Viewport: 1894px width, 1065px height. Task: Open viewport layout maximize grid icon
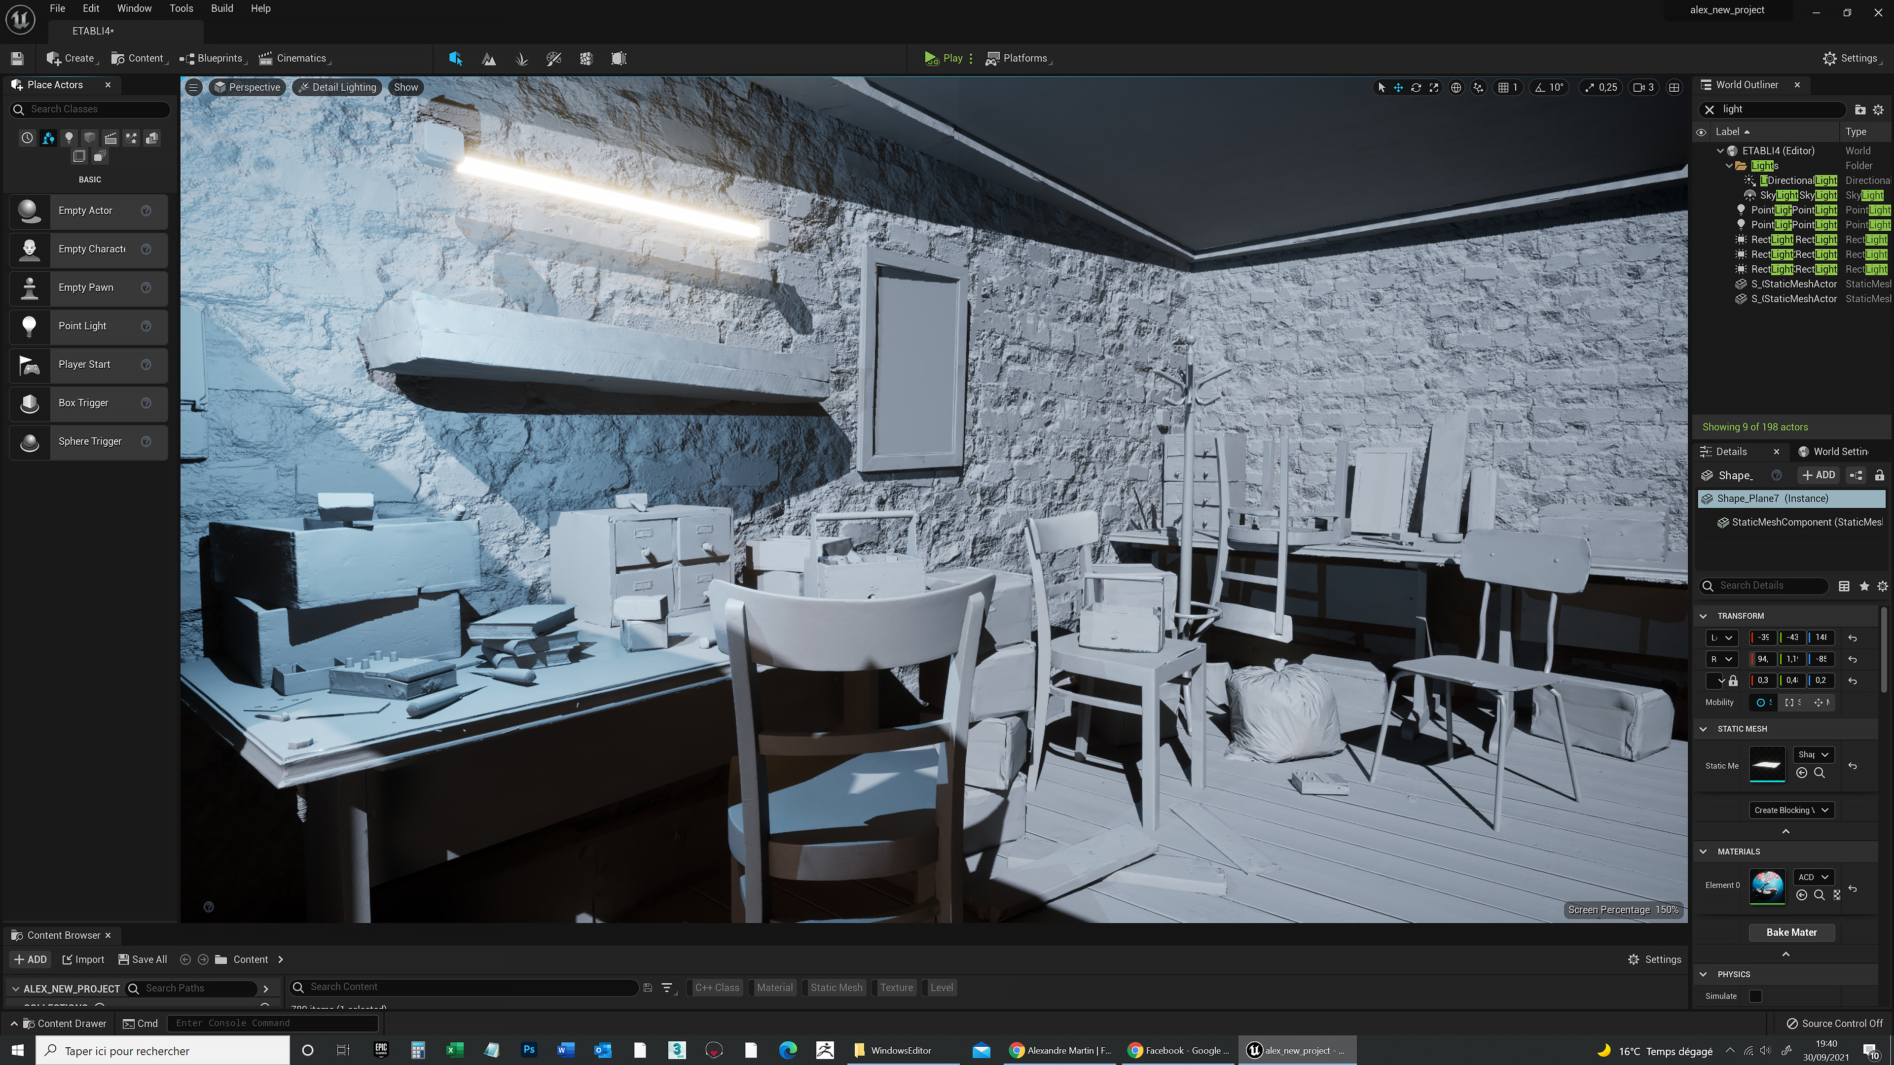click(x=1674, y=87)
